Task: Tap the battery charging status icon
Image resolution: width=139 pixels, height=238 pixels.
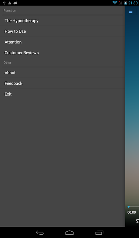Action: point(125,3)
